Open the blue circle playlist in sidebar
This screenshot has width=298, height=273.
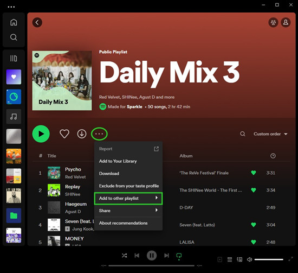tap(14, 97)
